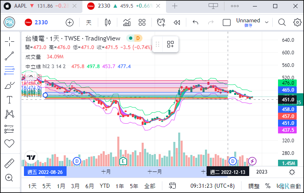Open the 2330 symbol search button
This screenshot has height=193, width=304.
(x=36, y=22)
